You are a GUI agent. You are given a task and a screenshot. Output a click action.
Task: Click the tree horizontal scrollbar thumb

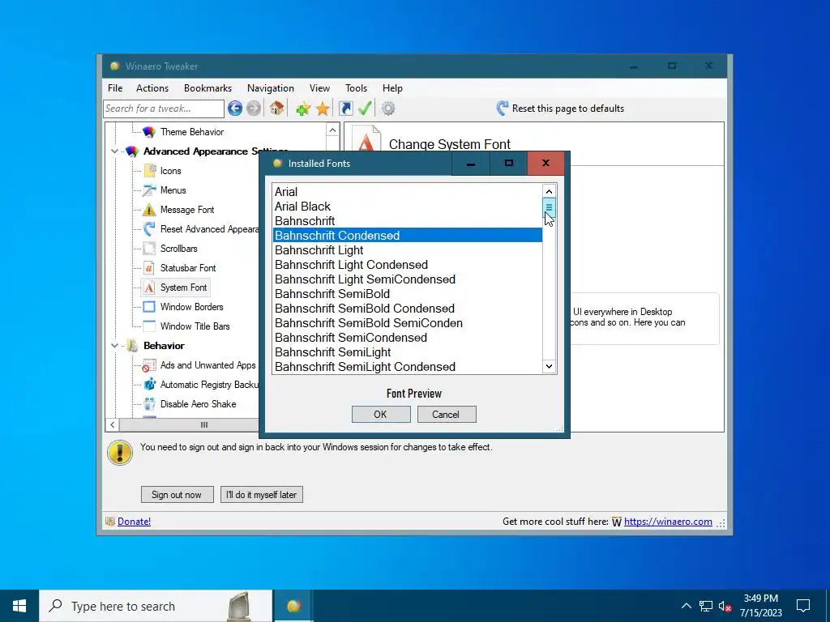(x=204, y=424)
